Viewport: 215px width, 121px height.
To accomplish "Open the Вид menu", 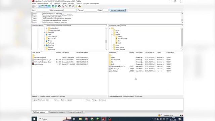I will [x=51, y=4].
